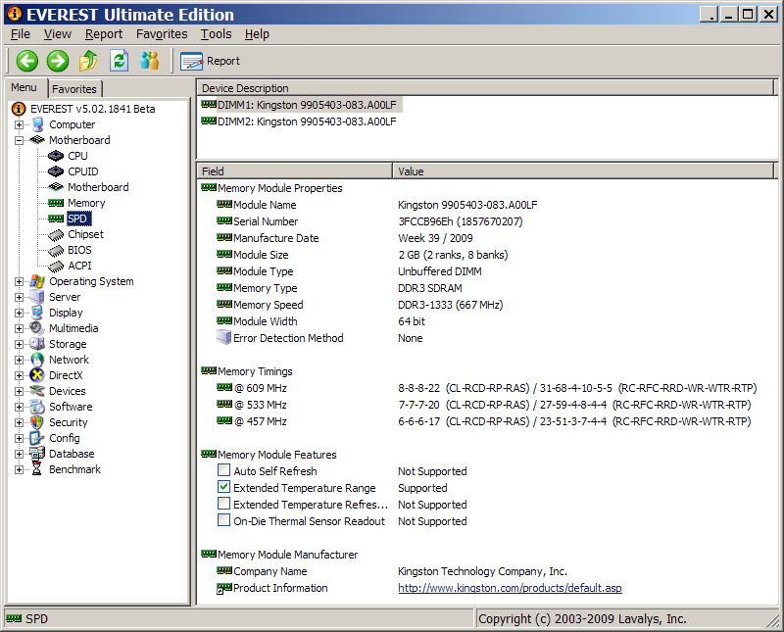Screen dimensions: 784x632
Task: Refresh the page with the refresh icon
Action: [x=119, y=61]
